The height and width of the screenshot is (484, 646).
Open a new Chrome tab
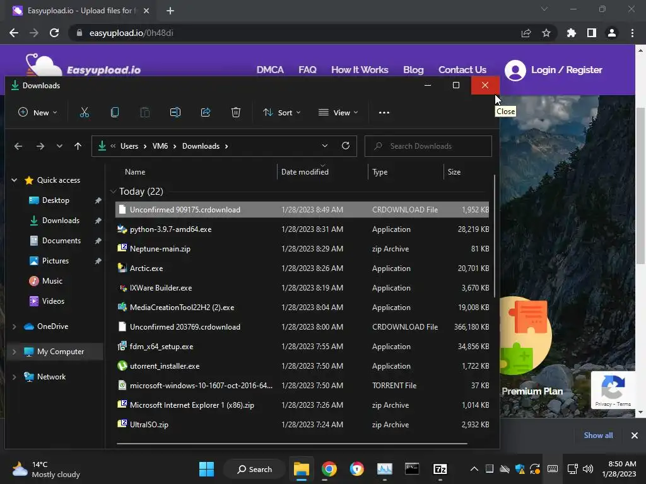170,11
